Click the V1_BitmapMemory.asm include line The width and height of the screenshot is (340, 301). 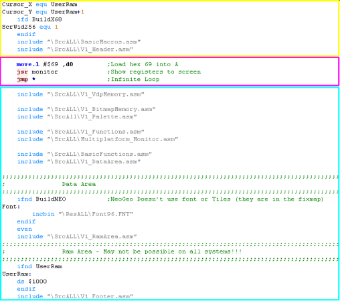[86, 109]
